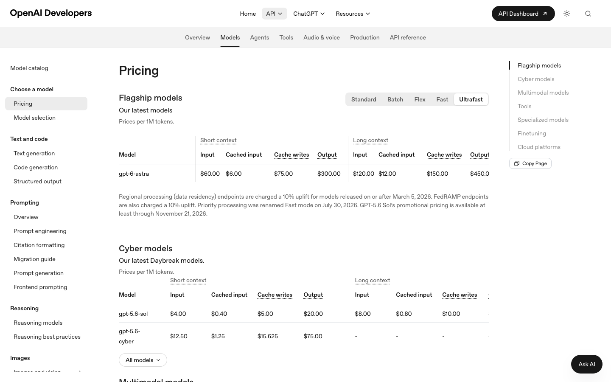
Task: Select the Standard pricing tier
Action: (364, 99)
